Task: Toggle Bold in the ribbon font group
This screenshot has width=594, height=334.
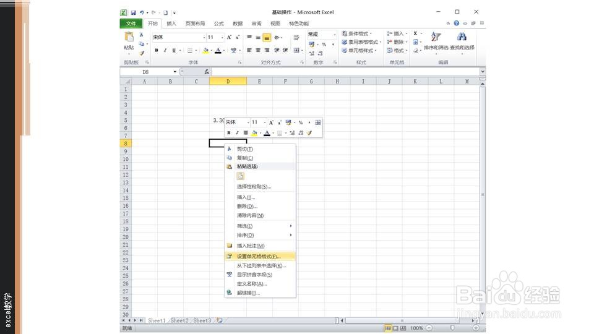Action: (157, 50)
